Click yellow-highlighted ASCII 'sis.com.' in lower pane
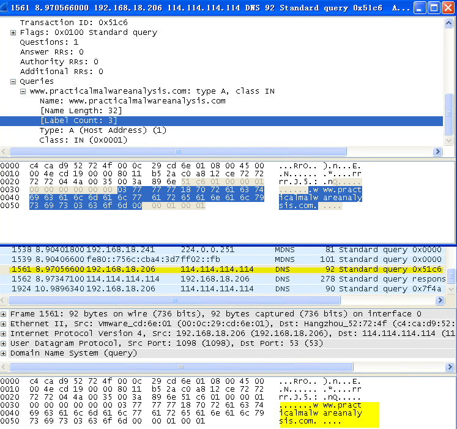Image resolution: width=457 pixels, height=429 pixels. (x=298, y=422)
